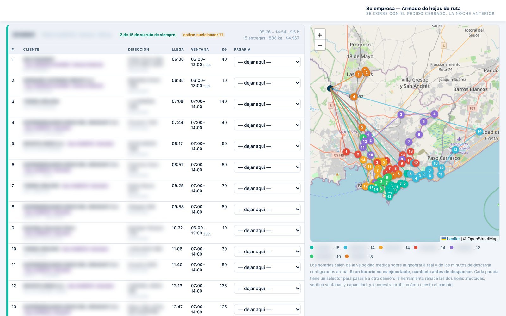Click the 'sup.' note in stop 9's window
The image size is (506, 316).
point(207,234)
